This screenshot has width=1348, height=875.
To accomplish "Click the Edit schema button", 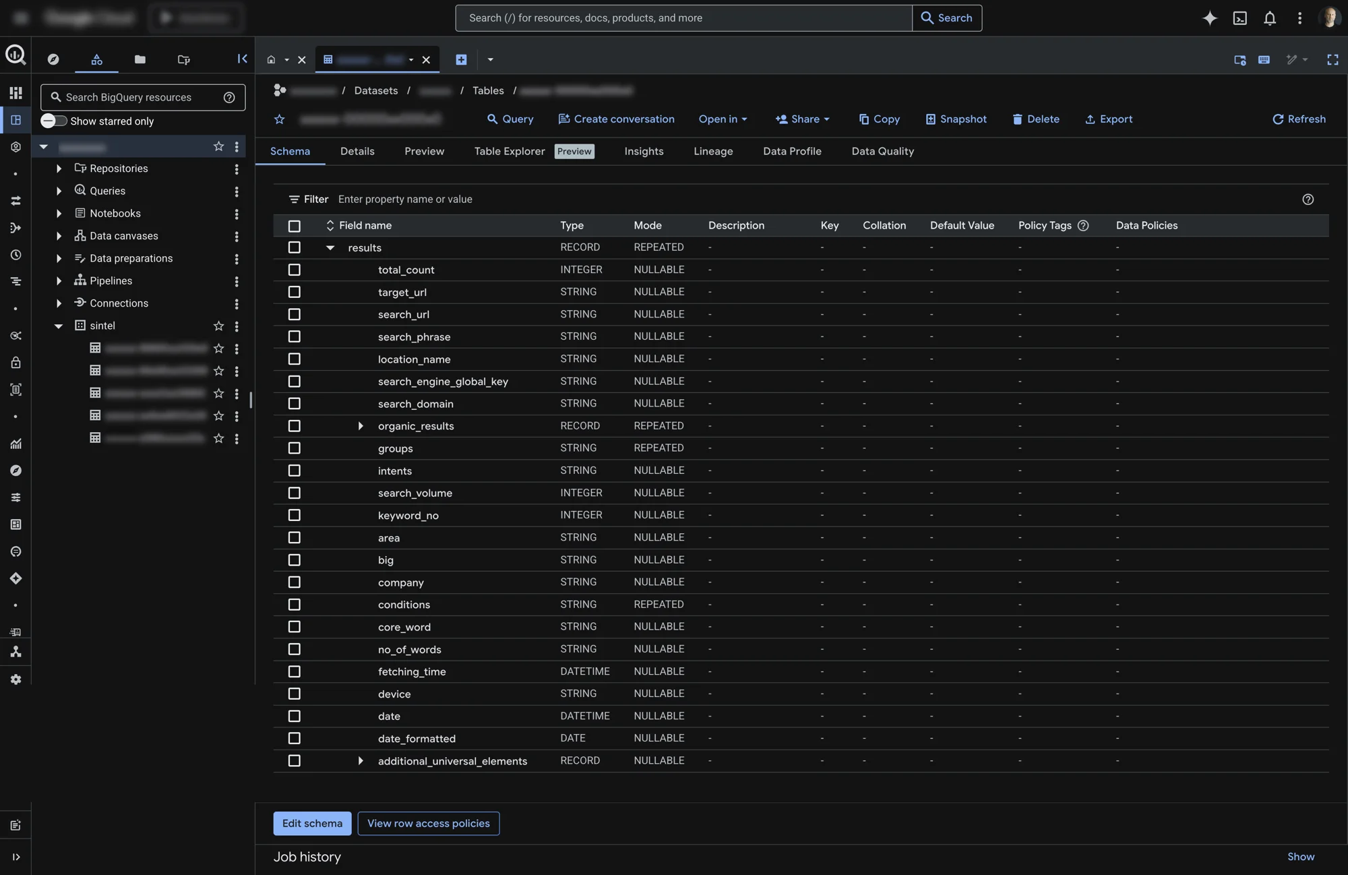I will pyautogui.click(x=311, y=823).
